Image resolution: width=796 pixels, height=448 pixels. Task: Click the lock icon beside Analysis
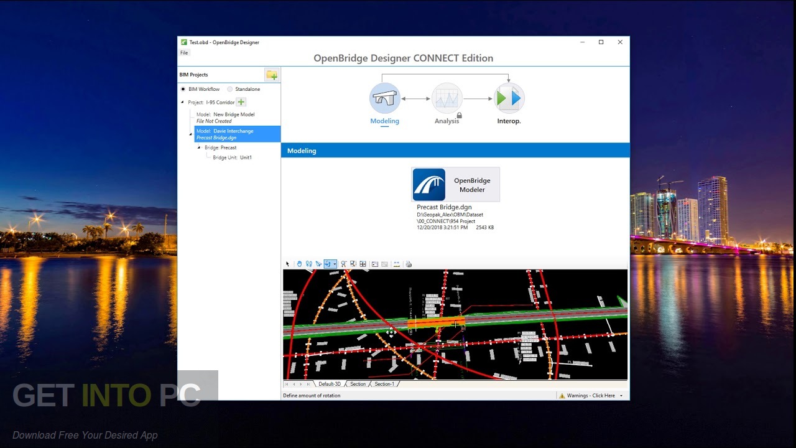(x=459, y=115)
